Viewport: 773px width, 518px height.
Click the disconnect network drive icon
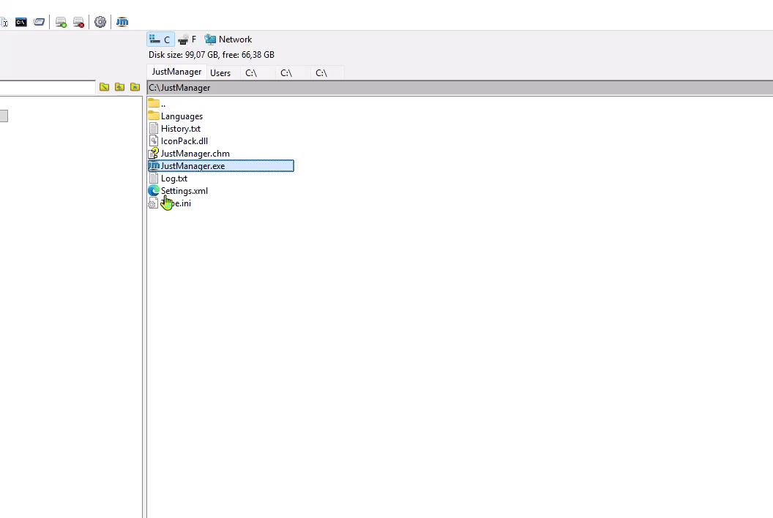pos(78,22)
